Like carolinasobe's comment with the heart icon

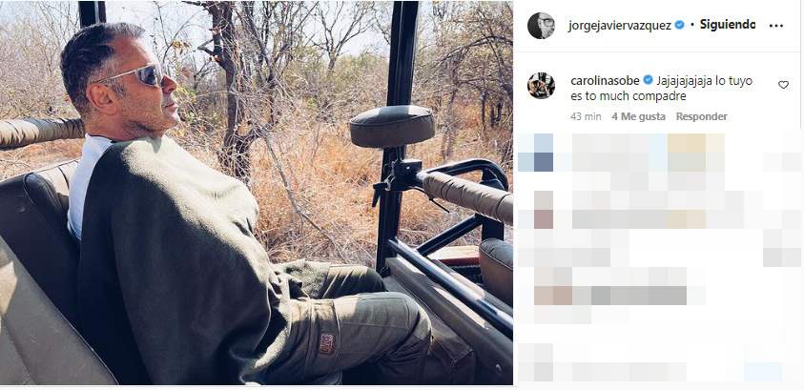pos(783,85)
